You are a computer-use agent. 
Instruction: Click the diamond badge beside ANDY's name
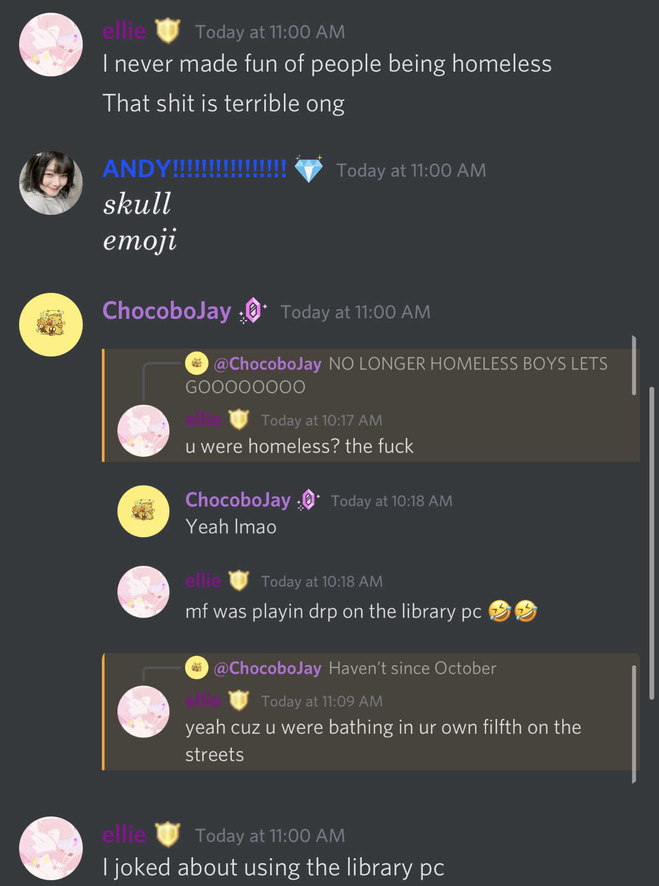point(308,169)
